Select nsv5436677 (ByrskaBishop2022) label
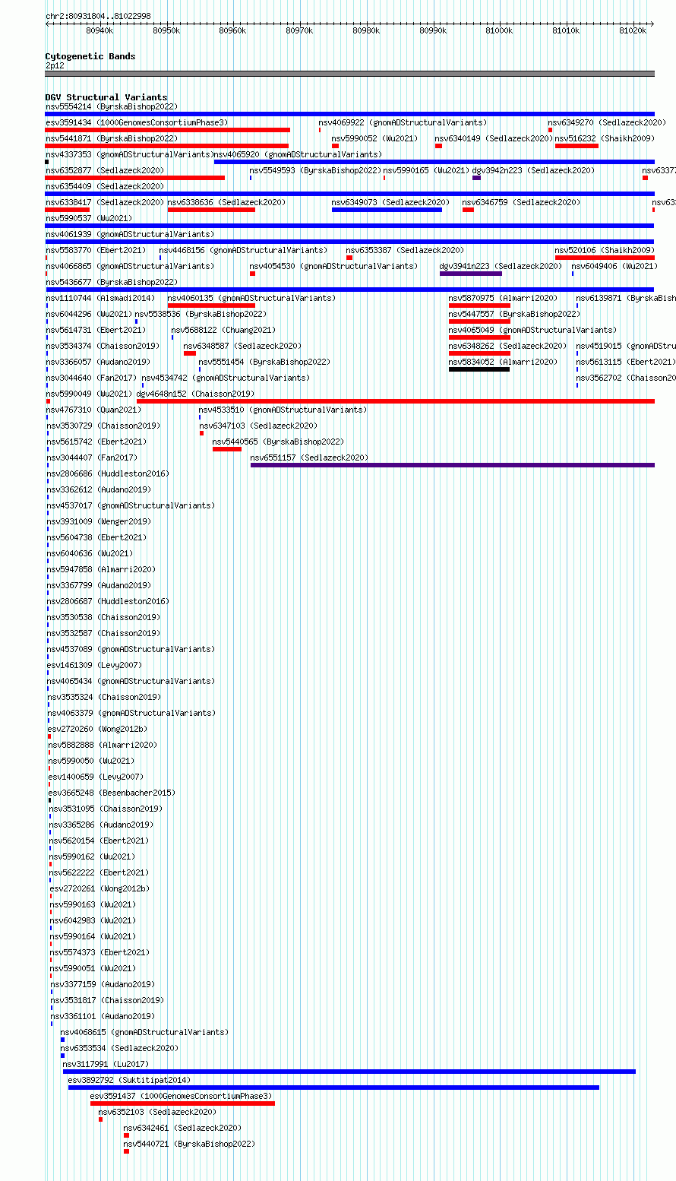 112,282
